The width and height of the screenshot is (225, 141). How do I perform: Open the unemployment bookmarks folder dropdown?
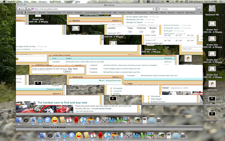pos(92,13)
